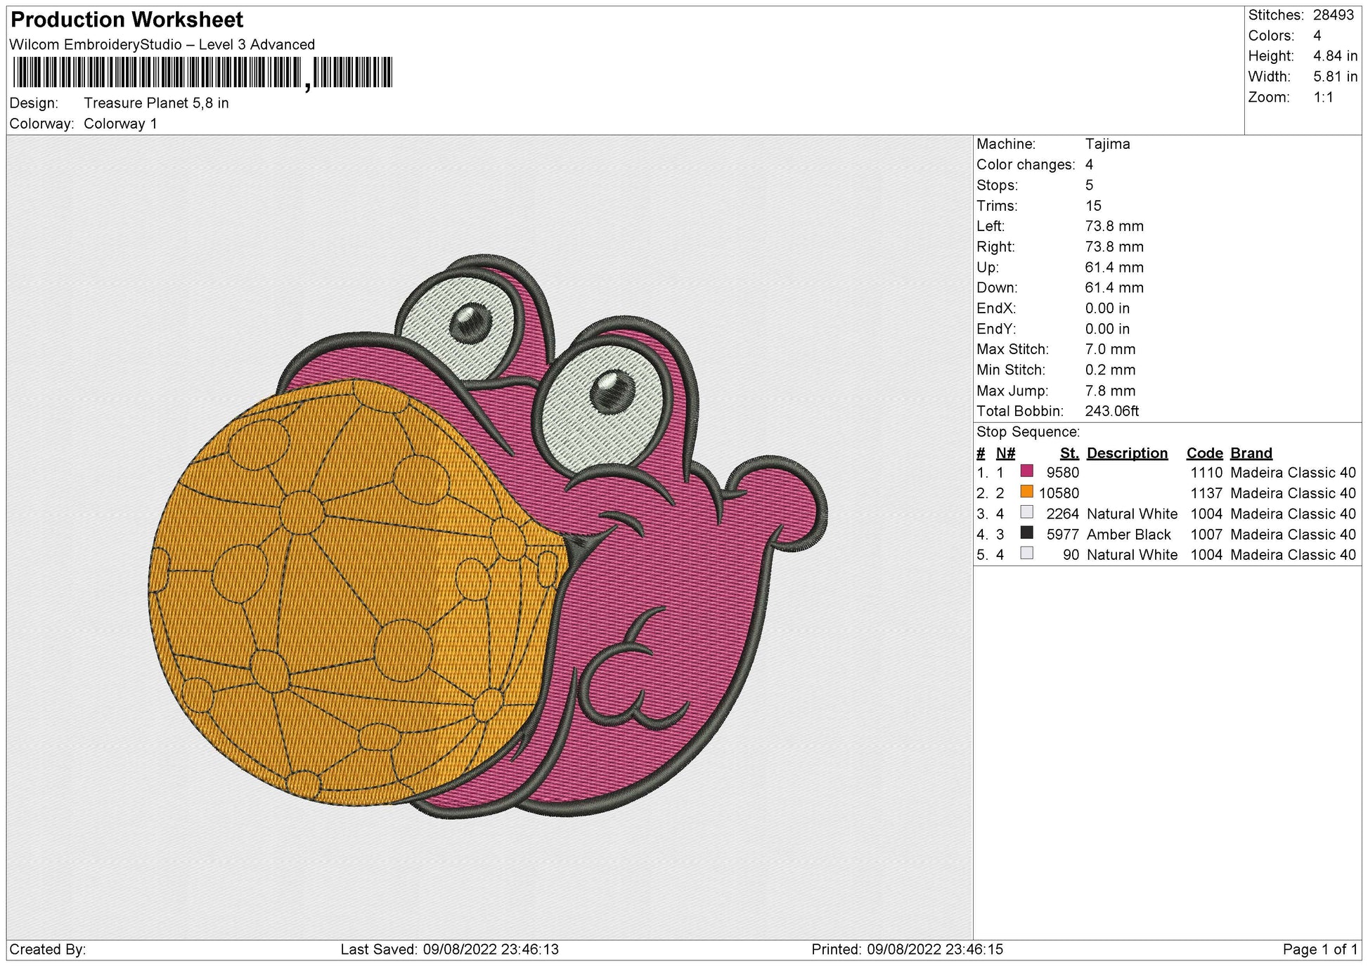The width and height of the screenshot is (1368, 966).
Task: Click the Zoom value '1:1'
Action: [1324, 98]
